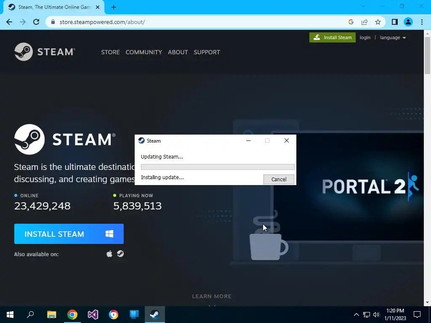Click the blue INSTALL STEAM button
Viewport: 431px width, 323px height.
(69, 234)
